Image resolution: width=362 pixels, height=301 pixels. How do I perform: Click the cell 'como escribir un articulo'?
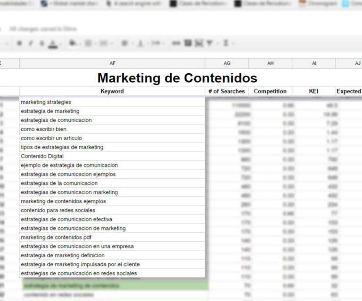112,138
